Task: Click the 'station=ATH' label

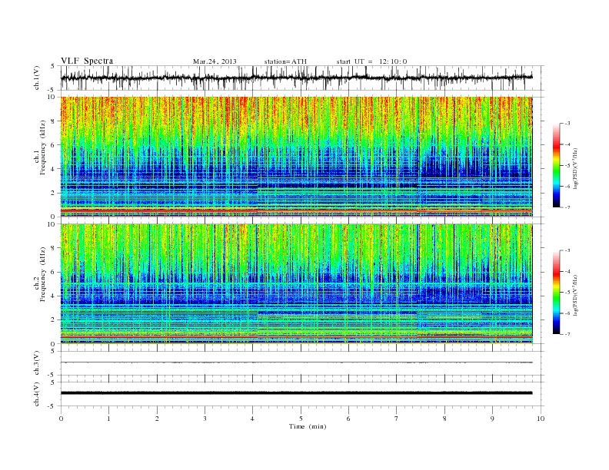Action: point(285,61)
